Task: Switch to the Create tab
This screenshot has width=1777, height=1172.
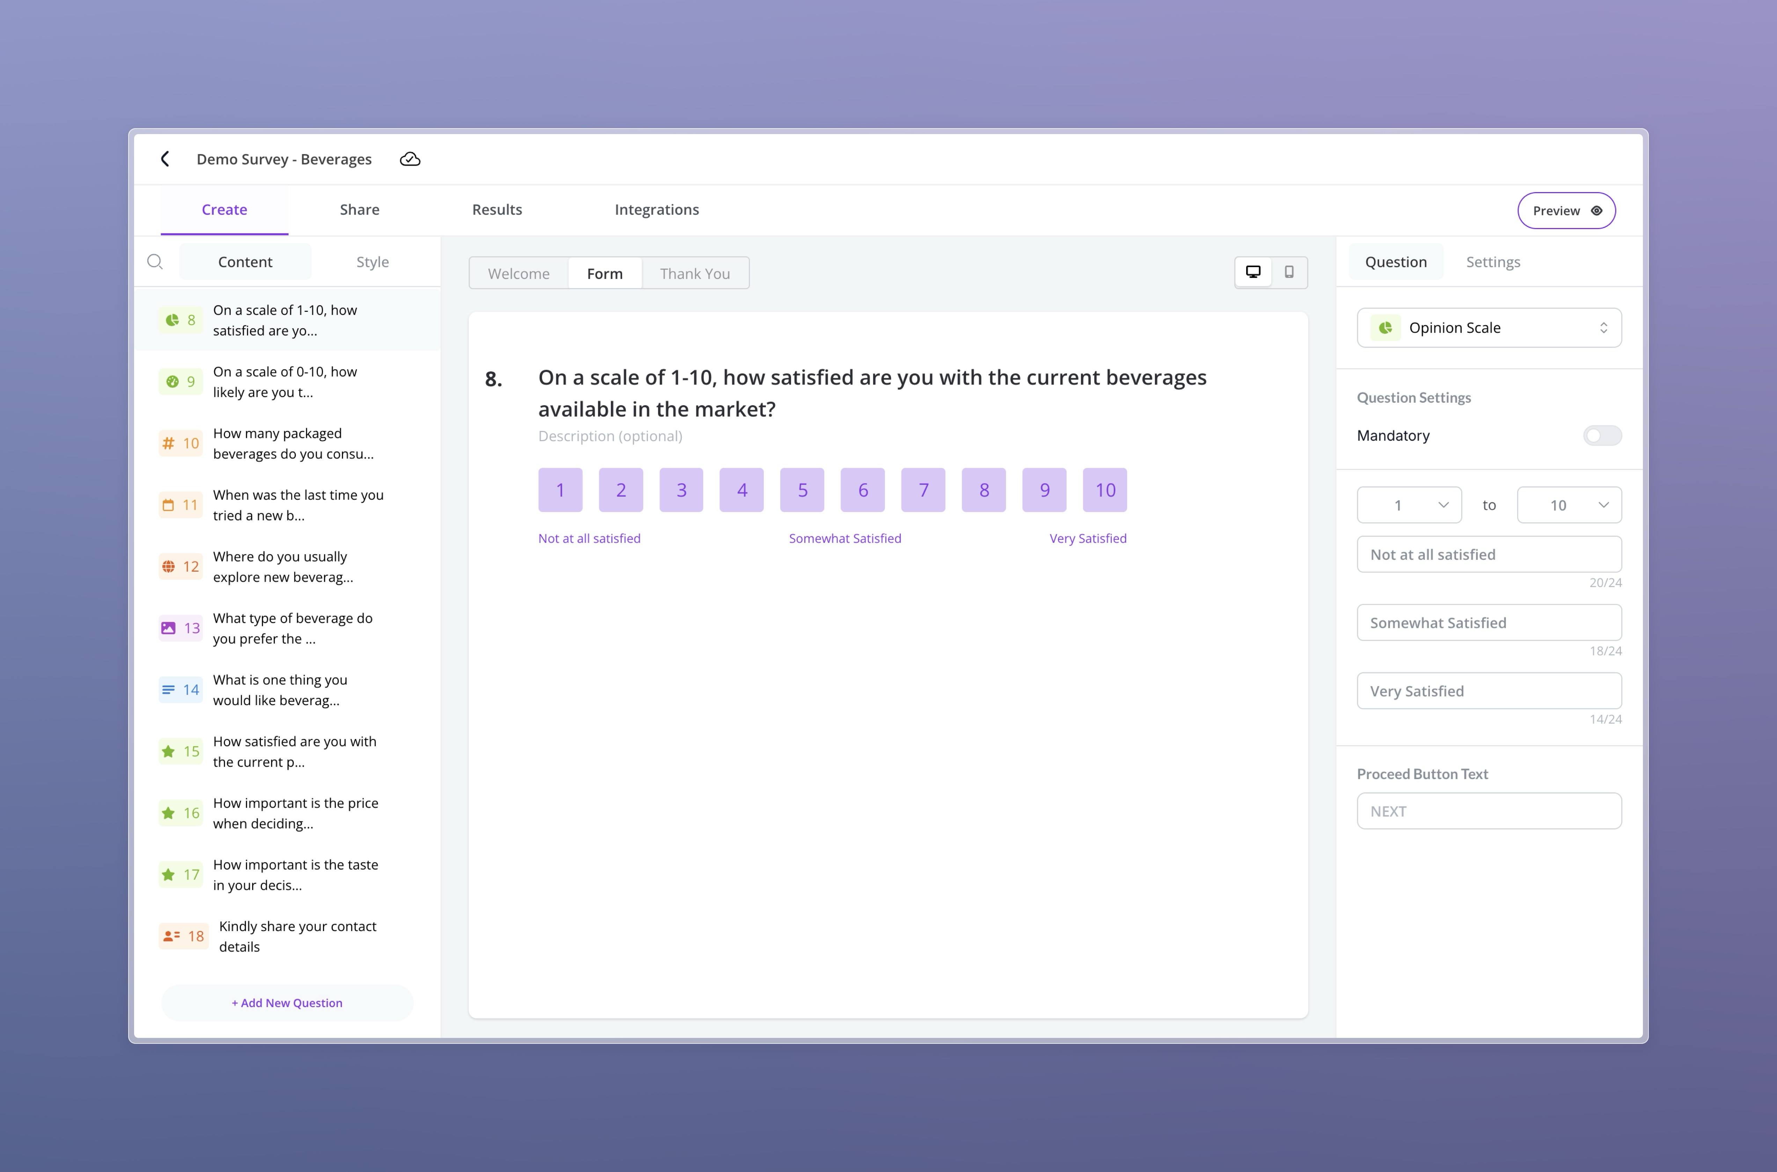Action: point(224,210)
